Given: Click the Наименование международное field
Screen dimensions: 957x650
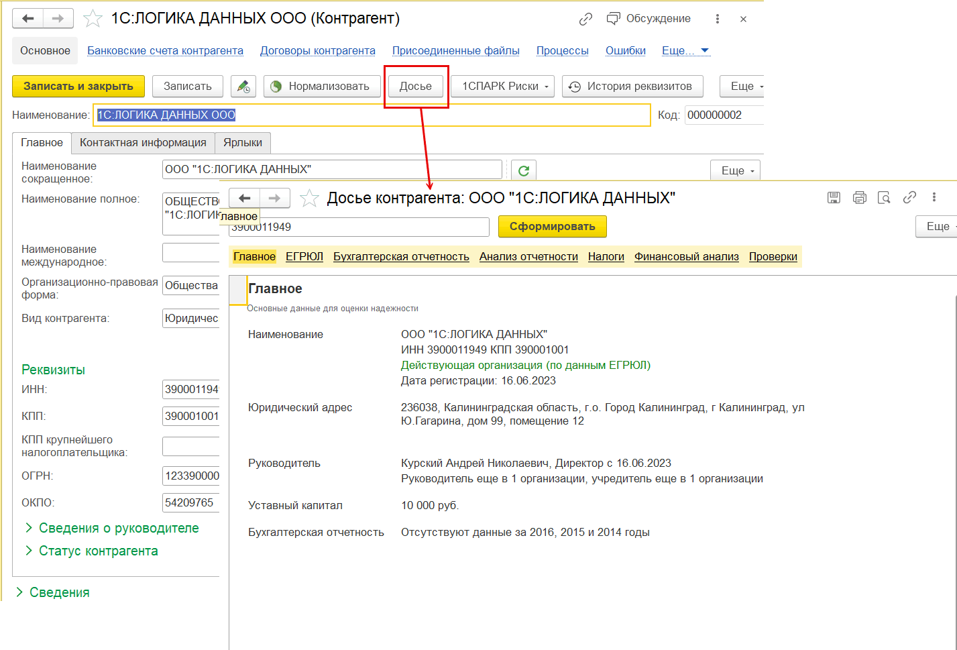Looking at the screenshot, I should click(x=191, y=253).
